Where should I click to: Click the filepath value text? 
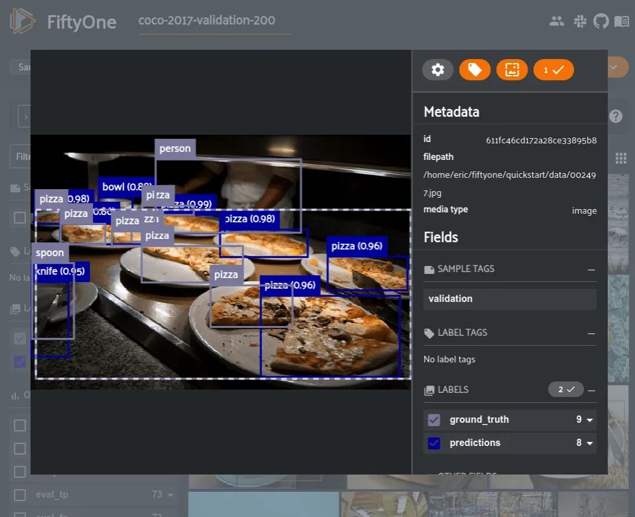pyautogui.click(x=510, y=184)
